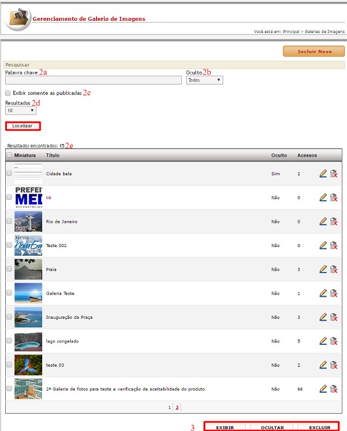Delete the 2ª Galeria de fotos entry

[334, 389]
